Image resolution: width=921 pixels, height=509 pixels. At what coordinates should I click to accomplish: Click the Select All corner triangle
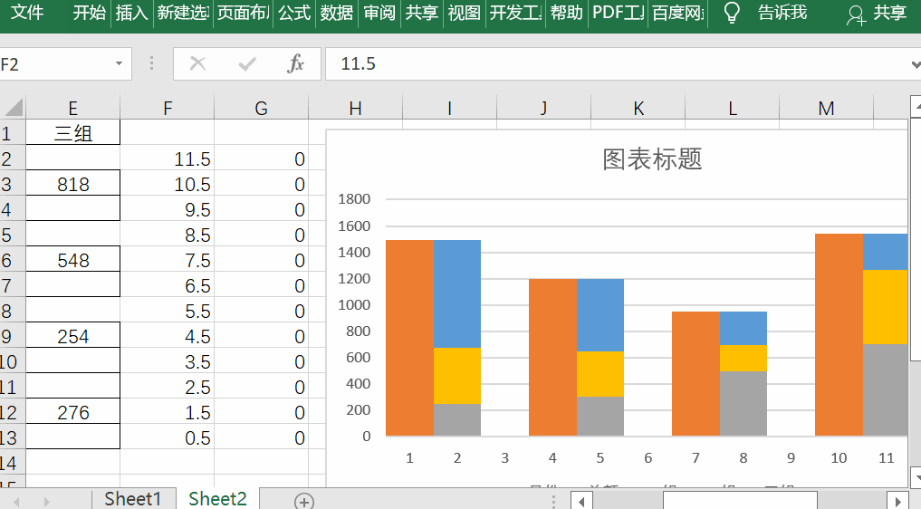point(13,108)
